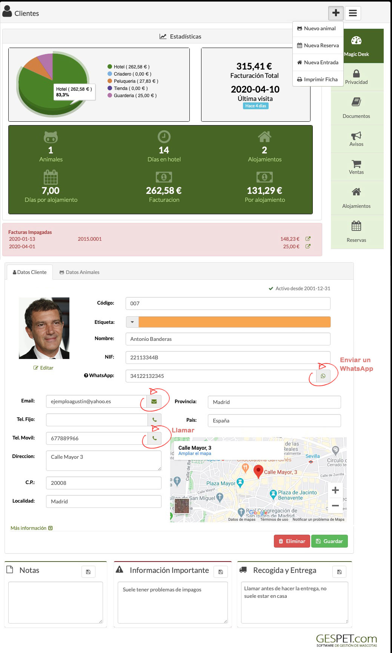Image resolution: width=392 pixels, height=653 pixels.
Task: Open invoice 148,23 € external link
Action: pyautogui.click(x=308, y=239)
